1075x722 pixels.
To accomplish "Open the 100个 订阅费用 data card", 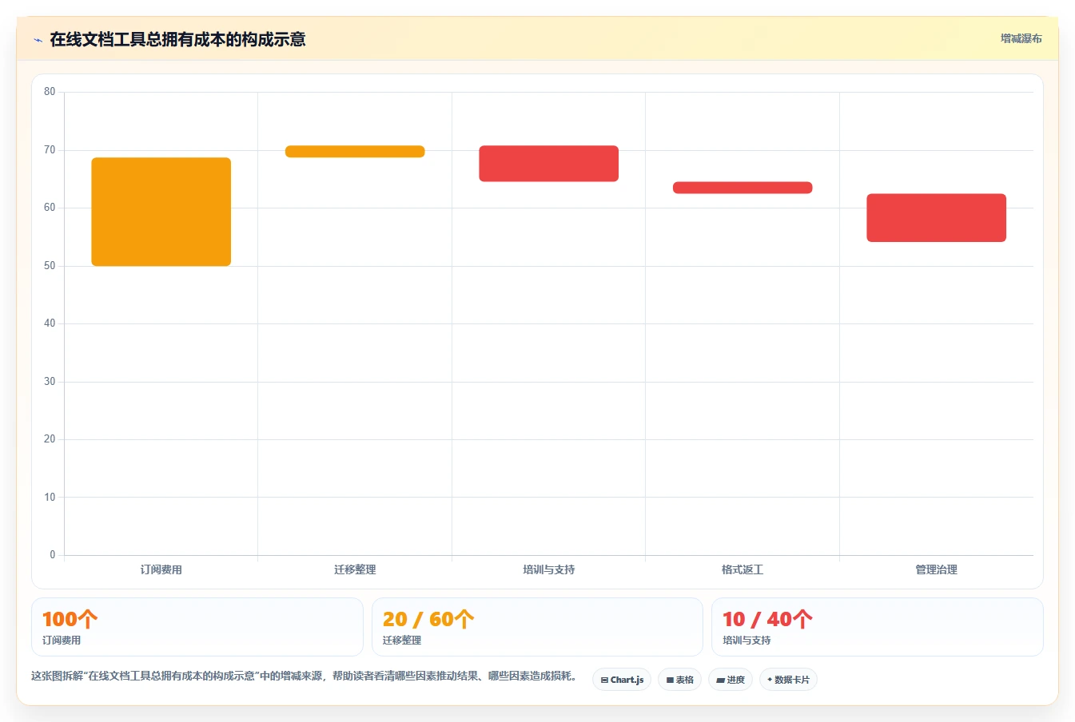I will [x=197, y=627].
